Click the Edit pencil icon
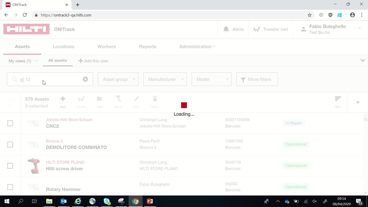The image size is (368, 207). click(136, 99)
